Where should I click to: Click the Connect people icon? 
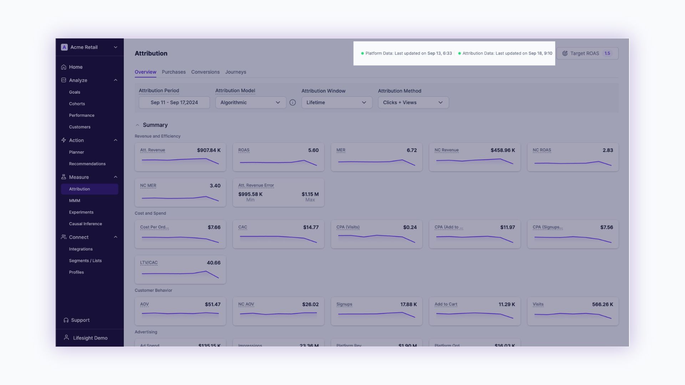64,237
